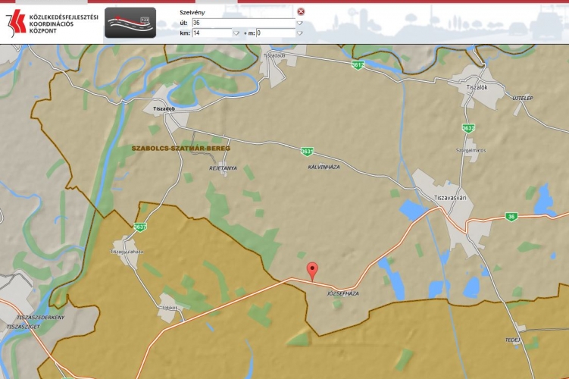Click the km input field containing 14
Screen dimensions: 569x379
click(x=211, y=33)
